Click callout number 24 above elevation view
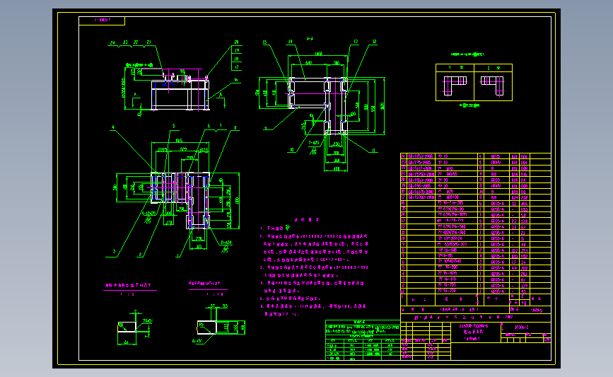The height and width of the screenshot is (377, 613). pos(112,42)
